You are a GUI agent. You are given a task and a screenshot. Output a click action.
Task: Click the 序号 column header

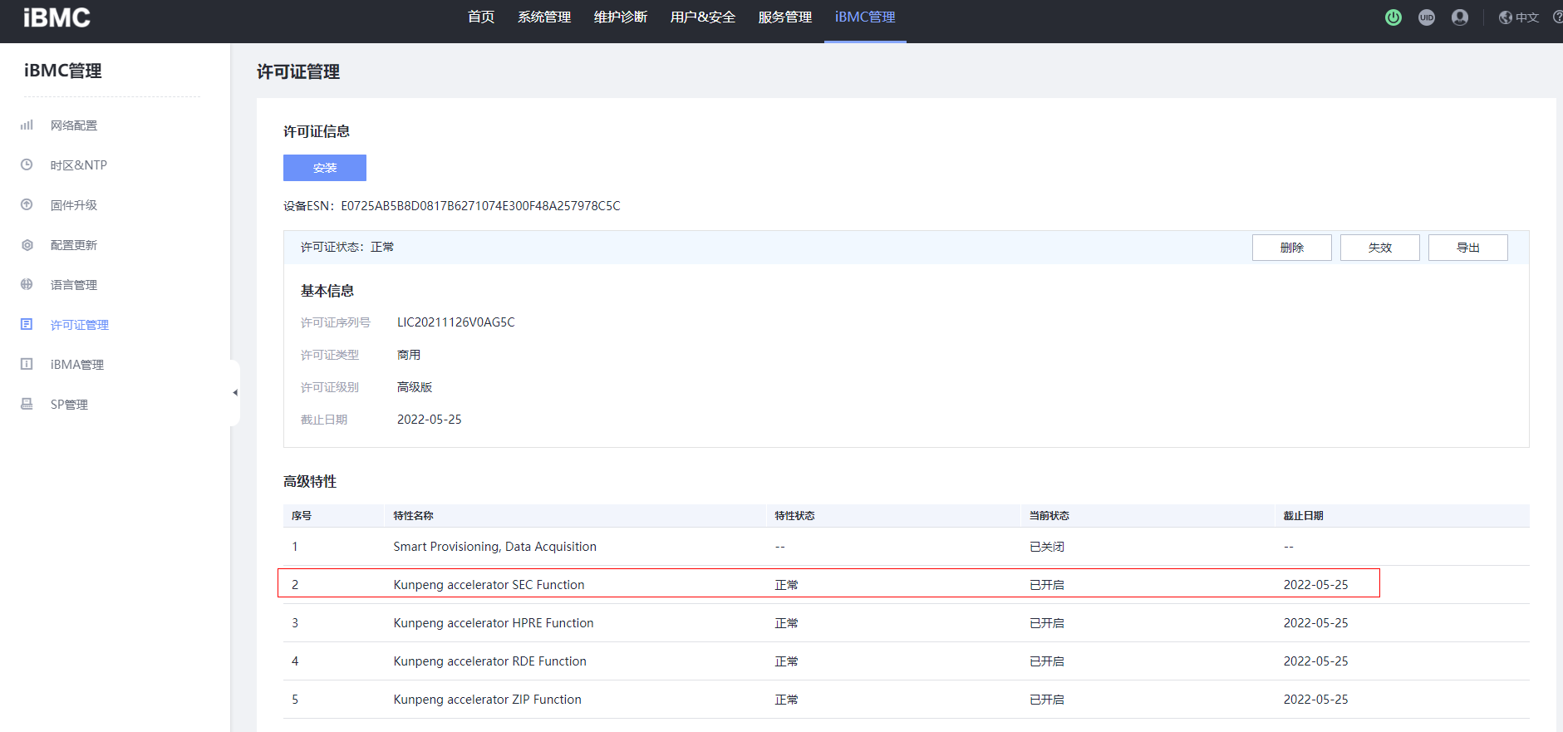302,516
